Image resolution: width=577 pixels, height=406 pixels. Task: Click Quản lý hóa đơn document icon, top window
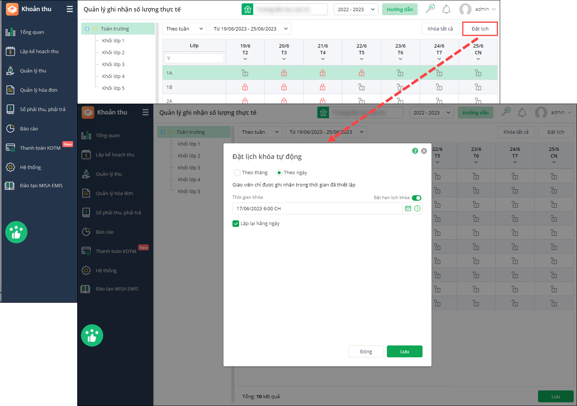10,90
